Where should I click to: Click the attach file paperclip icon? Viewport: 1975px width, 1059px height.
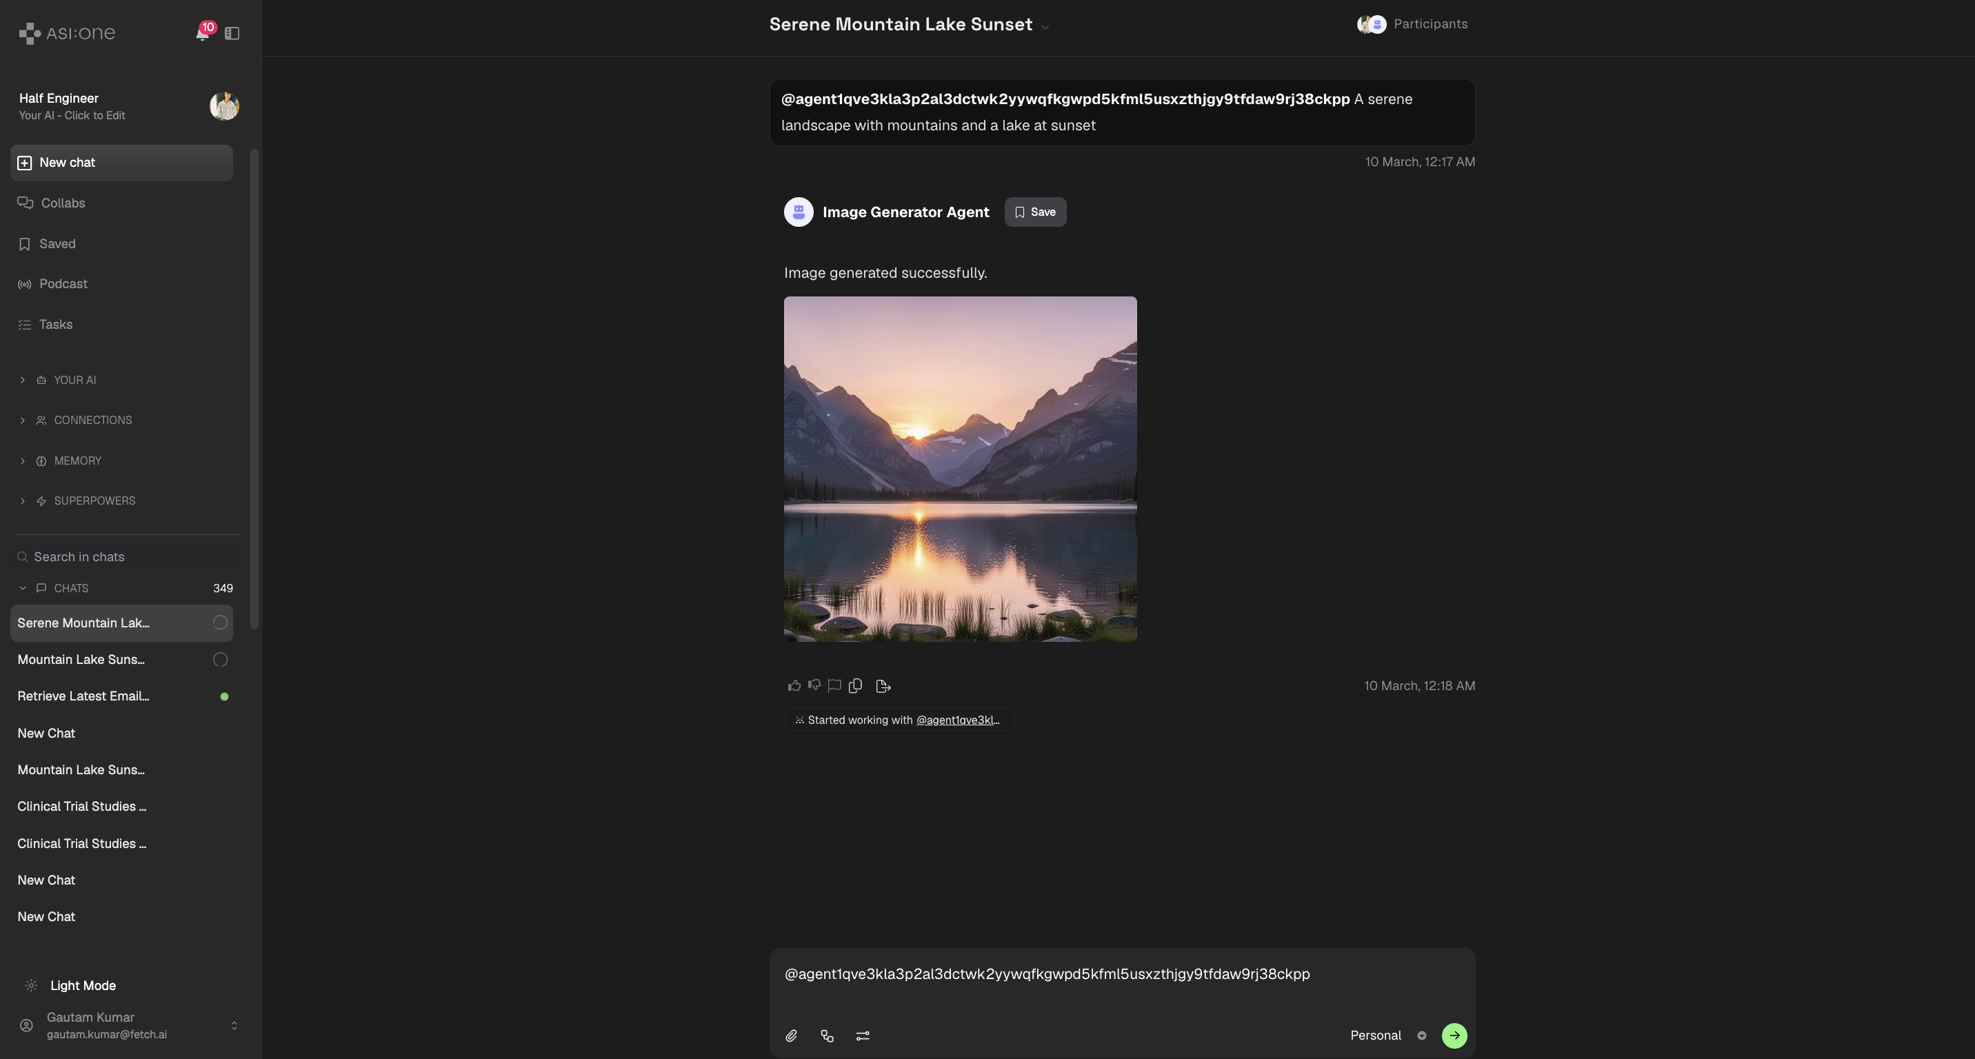pyautogui.click(x=791, y=1036)
